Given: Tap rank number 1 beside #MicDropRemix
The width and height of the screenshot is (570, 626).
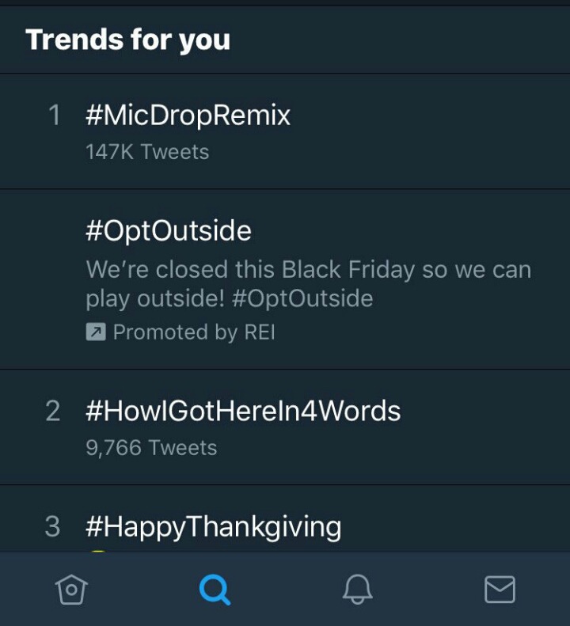Looking at the screenshot, I should pos(55,115).
